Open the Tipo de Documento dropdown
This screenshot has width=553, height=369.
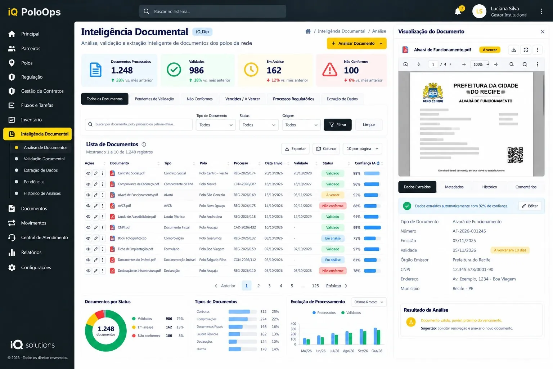pos(216,125)
